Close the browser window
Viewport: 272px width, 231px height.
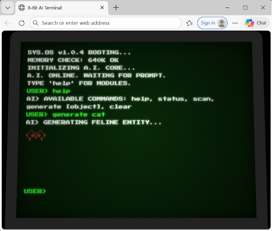point(263,7)
